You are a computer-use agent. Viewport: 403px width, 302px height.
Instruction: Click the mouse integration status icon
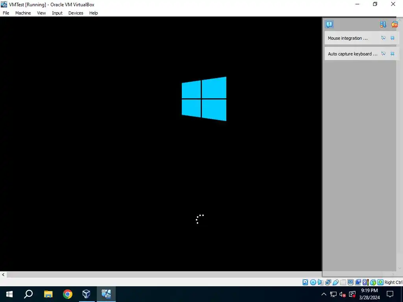point(373,282)
